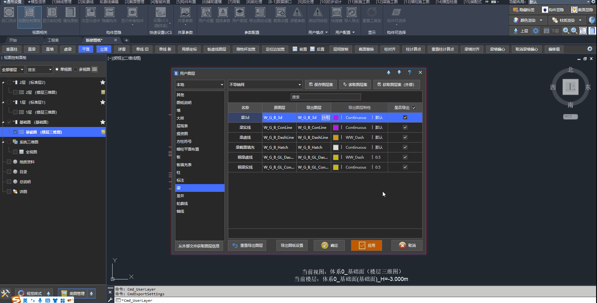The image size is (597, 303).
Task: Uncheck export checkbox for 梁虚线 row
Action: [405, 138]
